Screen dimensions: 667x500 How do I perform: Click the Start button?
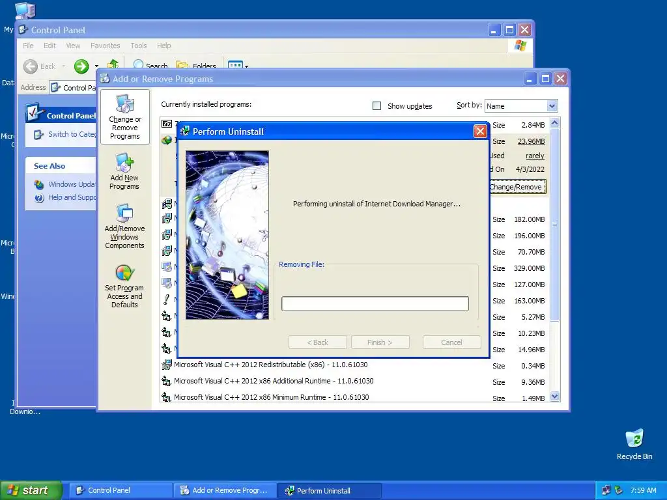pos(31,490)
